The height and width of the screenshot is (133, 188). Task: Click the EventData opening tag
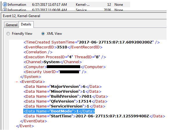coord(32,82)
